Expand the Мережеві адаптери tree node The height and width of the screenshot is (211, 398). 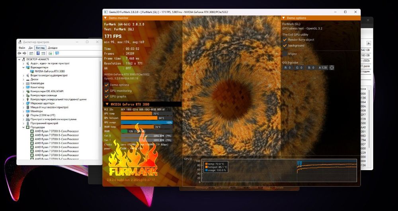tap(23, 103)
